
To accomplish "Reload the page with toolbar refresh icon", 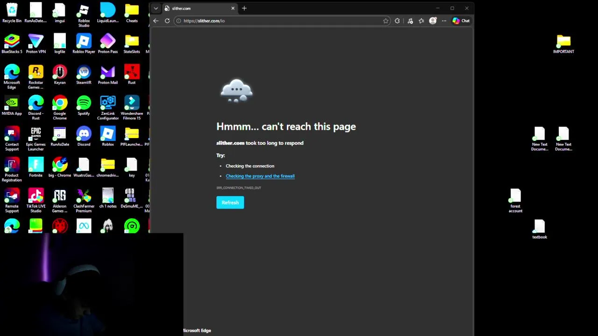I will click(x=167, y=21).
